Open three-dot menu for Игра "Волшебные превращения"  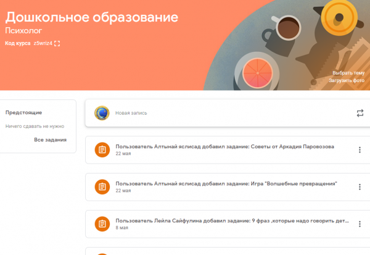[x=360, y=186]
